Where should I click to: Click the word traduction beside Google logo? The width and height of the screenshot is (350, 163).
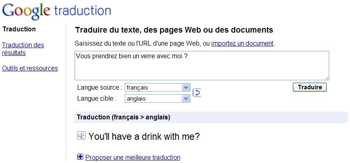point(82,10)
